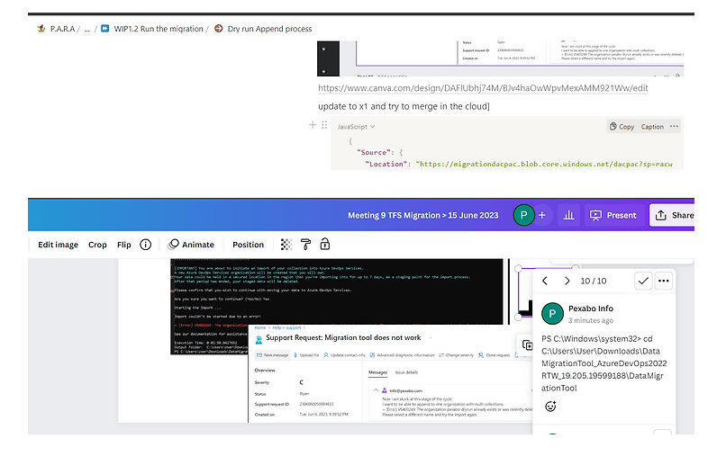Click the "Location" line in code block

pos(519,164)
